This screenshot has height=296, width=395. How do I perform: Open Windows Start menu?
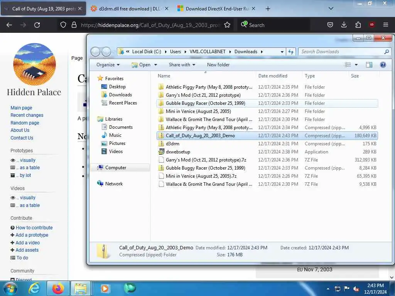click(x=10, y=288)
